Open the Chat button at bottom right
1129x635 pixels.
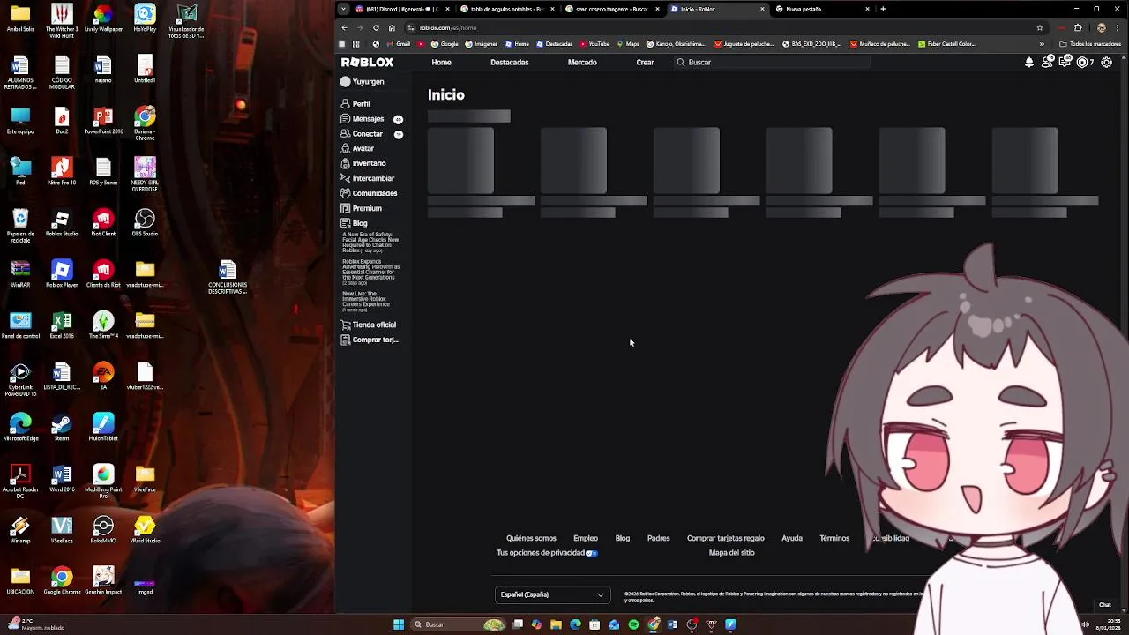[1105, 605]
